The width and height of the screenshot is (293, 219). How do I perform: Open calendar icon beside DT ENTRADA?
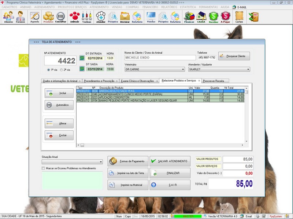coord(82,58)
